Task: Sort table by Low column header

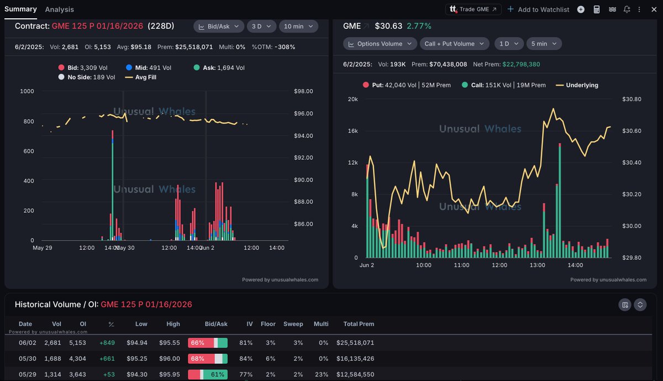Action: (x=141, y=324)
